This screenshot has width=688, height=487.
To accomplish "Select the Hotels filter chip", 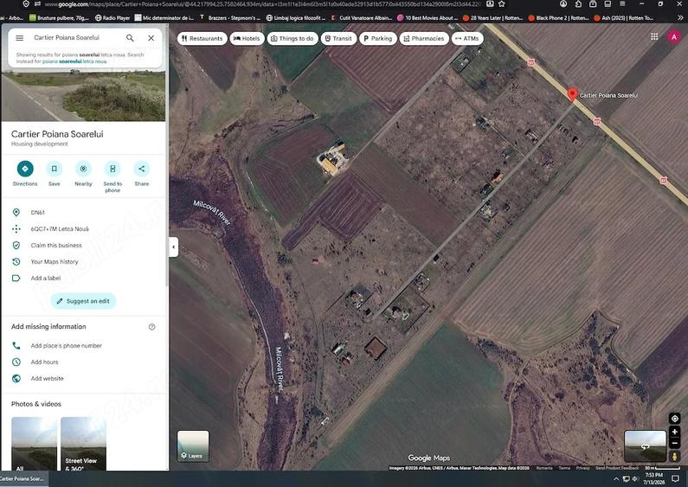I will pyautogui.click(x=247, y=39).
